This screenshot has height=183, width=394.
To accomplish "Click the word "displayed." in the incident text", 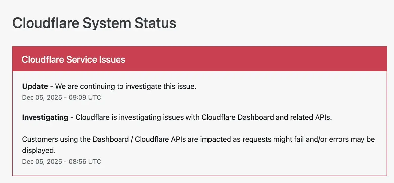I will tap(38, 150).
